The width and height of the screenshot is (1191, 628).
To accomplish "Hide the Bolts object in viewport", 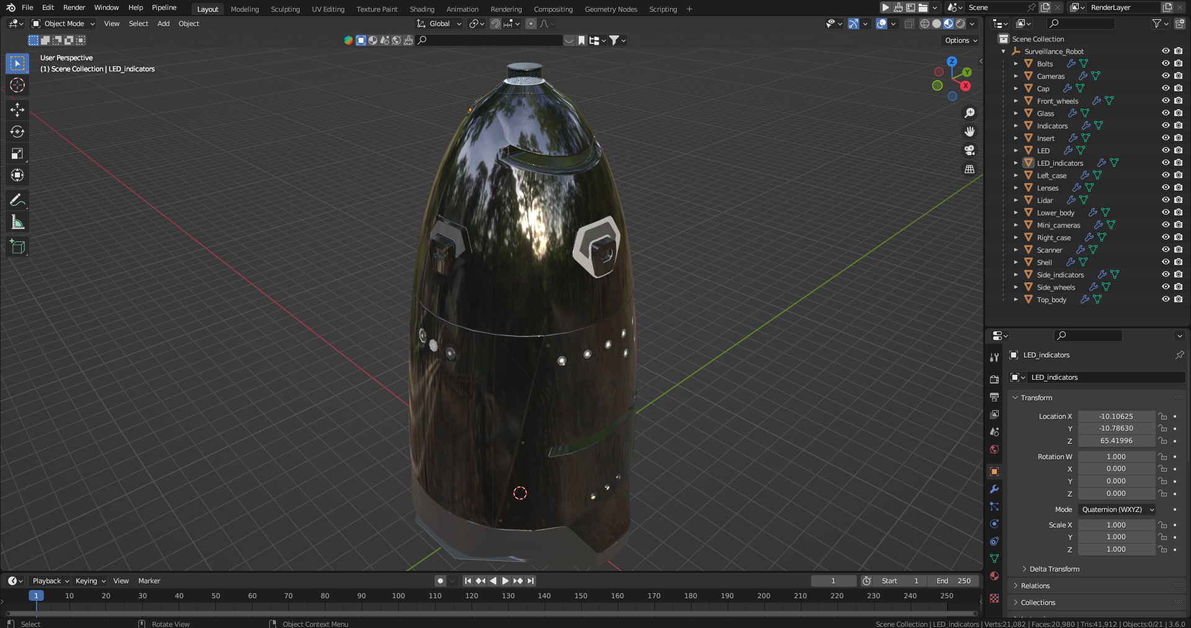I will (x=1166, y=63).
